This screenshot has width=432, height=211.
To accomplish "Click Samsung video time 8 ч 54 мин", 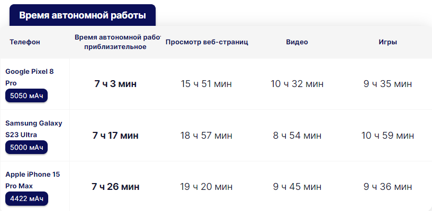I will click(x=297, y=135).
